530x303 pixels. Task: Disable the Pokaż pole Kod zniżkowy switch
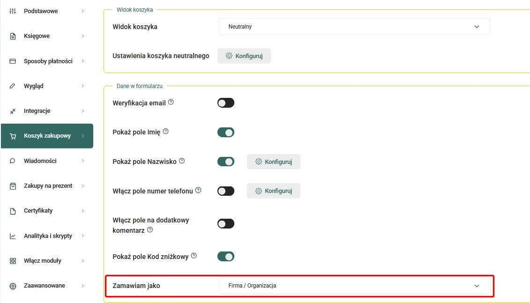pyautogui.click(x=226, y=256)
